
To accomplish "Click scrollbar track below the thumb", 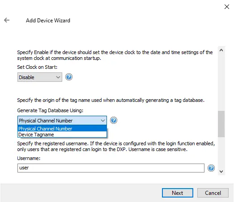I will click(x=221, y=153).
